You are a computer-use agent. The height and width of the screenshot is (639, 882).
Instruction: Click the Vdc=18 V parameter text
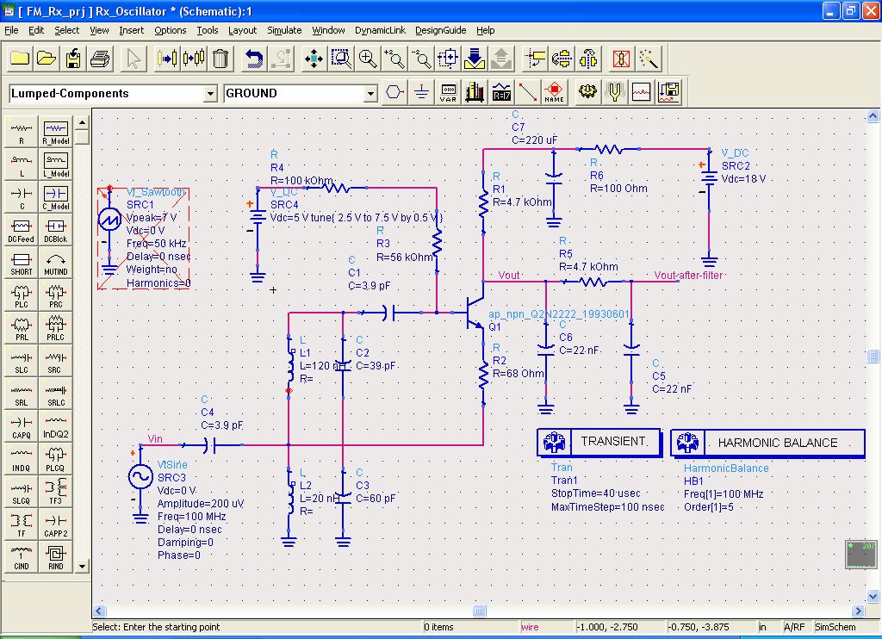[743, 179]
